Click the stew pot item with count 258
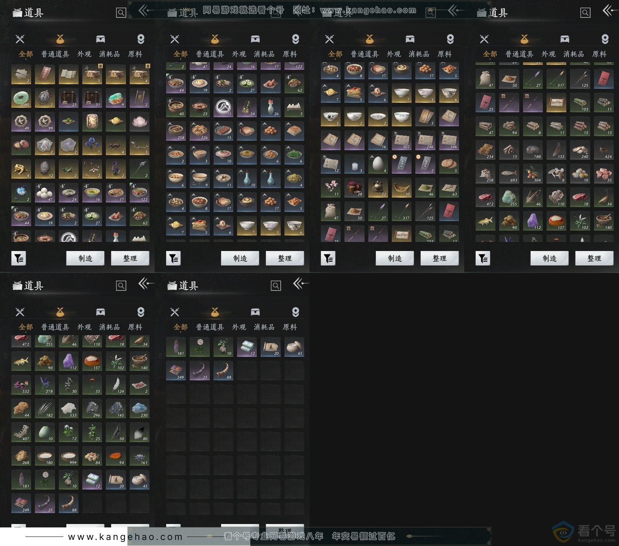The width and height of the screenshot is (619, 546). click(x=176, y=131)
